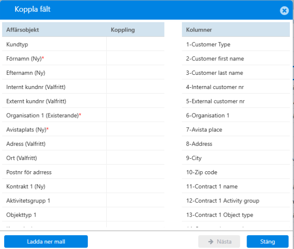Viewport: 294px width, 249px height.
Task: Click the Nästa button
Action: (x=219, y=241)
